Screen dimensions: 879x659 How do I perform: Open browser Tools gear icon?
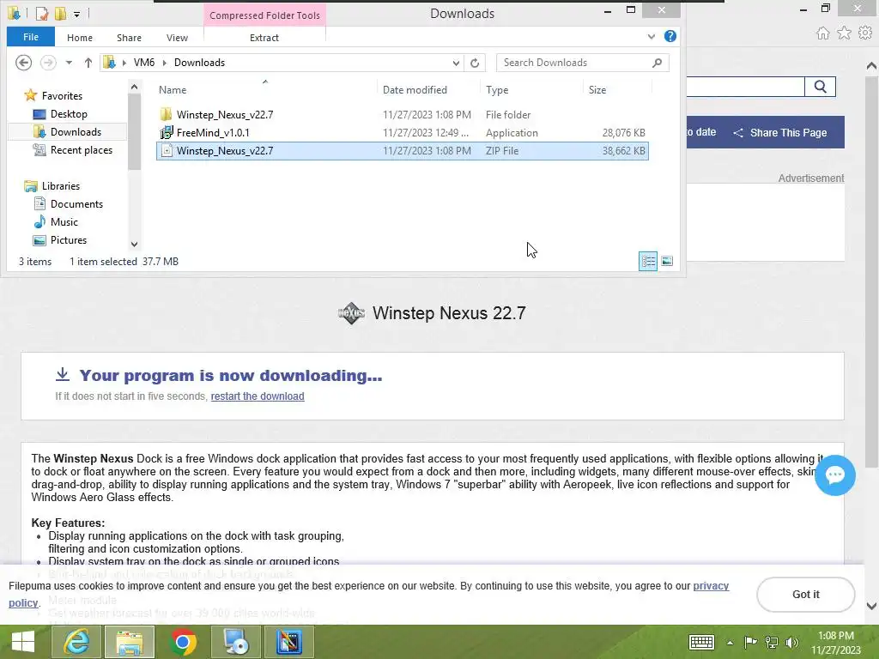click(865, 33)
